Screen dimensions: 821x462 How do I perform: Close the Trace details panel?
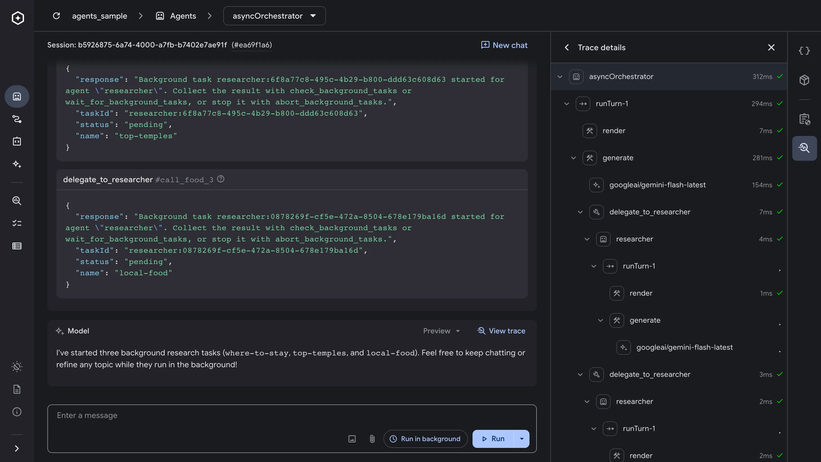pyautogui.click(x=771, y=47)
